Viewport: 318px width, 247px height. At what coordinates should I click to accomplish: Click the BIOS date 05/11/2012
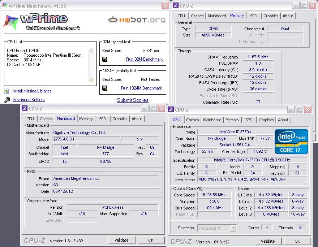pyautogui.click(x=105, y=191)
